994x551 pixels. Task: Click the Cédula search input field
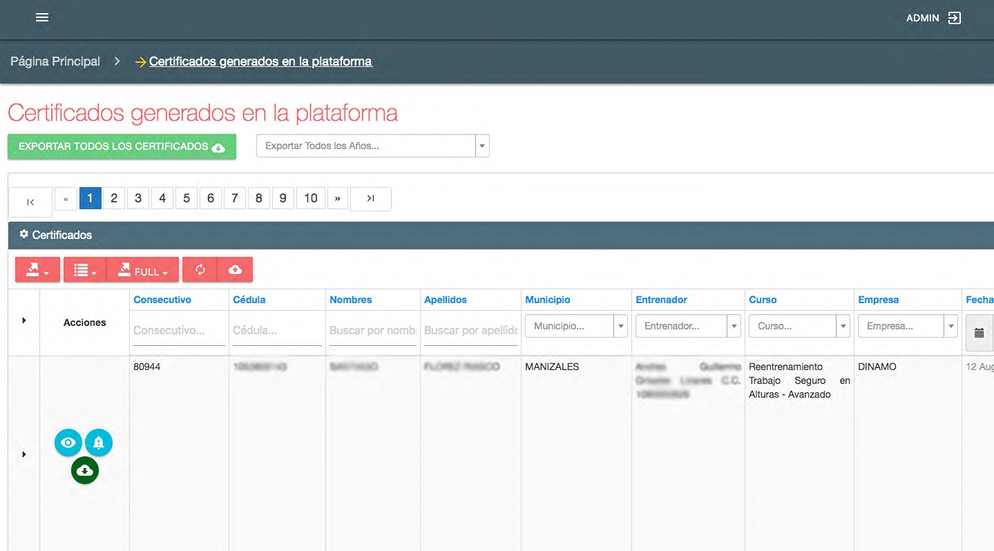click(x=276, y=331)
